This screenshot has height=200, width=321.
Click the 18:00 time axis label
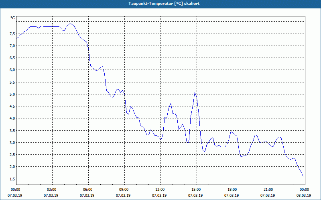pyautogui.click(x=233, y=190)
